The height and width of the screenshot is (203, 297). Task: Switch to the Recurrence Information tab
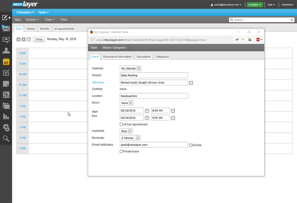point(117,57)
